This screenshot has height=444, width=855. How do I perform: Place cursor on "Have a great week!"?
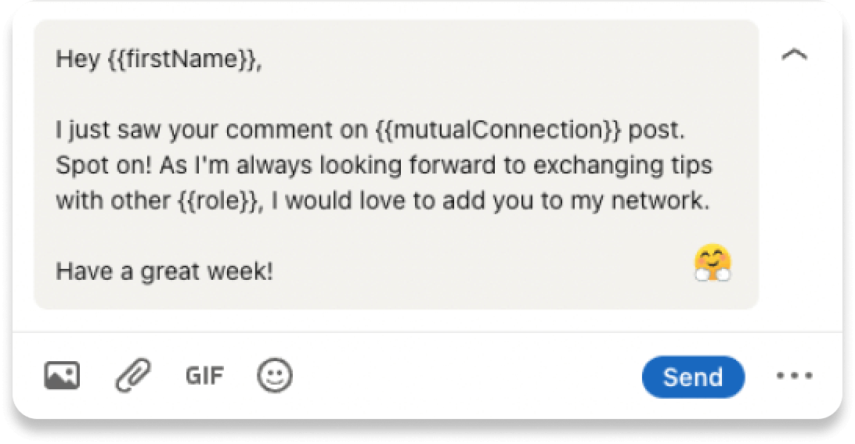164,272
